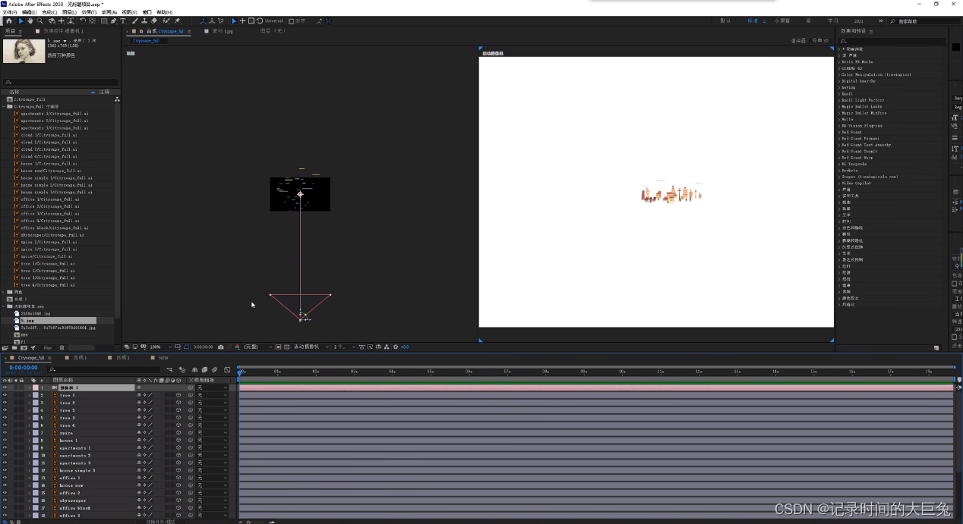This screenshot has width=963, height=524.
Task: Click the timeline current timecode 0:00:00:00
Action: point(23,368)
